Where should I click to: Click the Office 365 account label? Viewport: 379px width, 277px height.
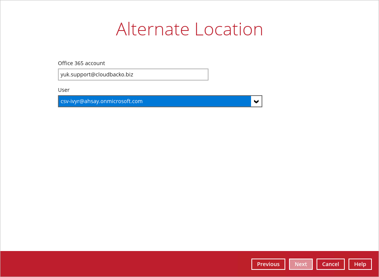tap(81, 63)
